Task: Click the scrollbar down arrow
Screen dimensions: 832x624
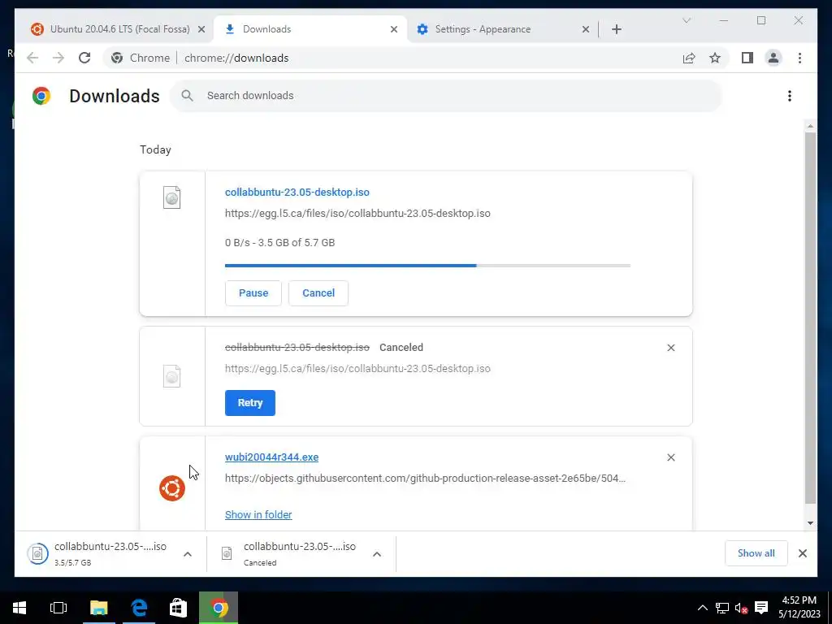Action: pos(810,522)
